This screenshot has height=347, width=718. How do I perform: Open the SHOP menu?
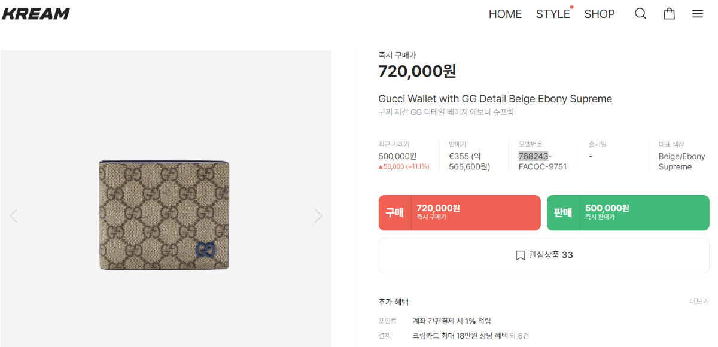599,14
